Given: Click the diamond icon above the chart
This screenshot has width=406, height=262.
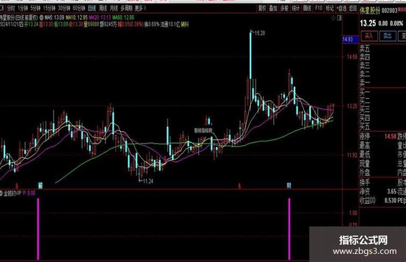Looking at the screenshot, I should (333, 18).
